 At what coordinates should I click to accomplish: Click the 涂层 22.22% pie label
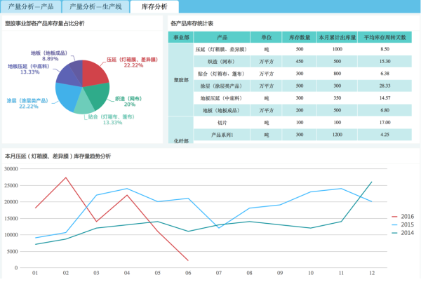(x=27, y=104)
